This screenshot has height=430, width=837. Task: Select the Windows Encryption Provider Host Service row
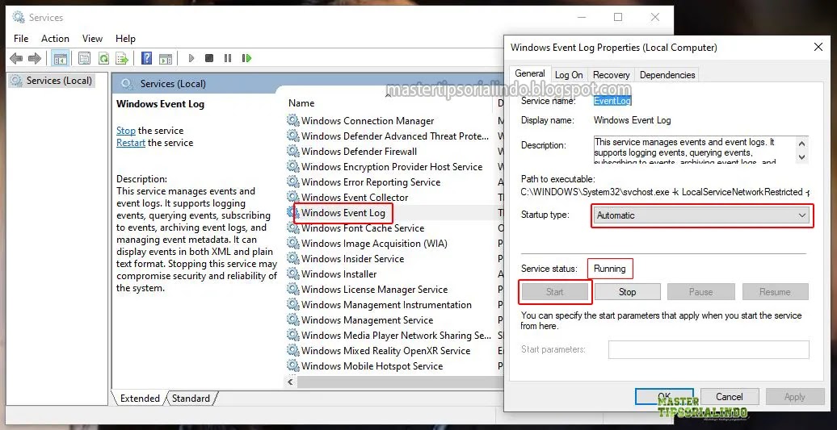391,167
